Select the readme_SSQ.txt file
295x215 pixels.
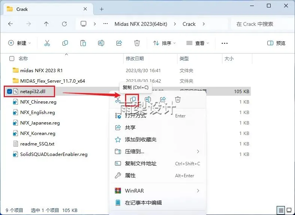coord(37,144)
